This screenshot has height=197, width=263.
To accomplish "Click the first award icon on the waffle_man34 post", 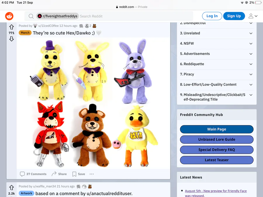I will tap(78, 186).
